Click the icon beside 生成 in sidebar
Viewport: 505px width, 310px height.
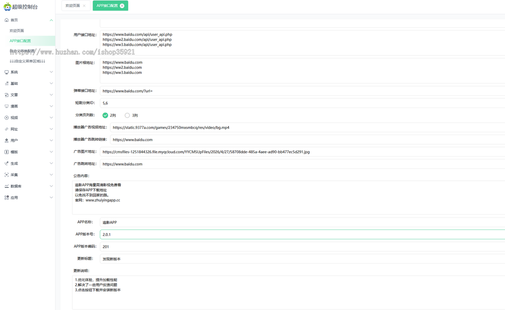click(x=6, y=163)
